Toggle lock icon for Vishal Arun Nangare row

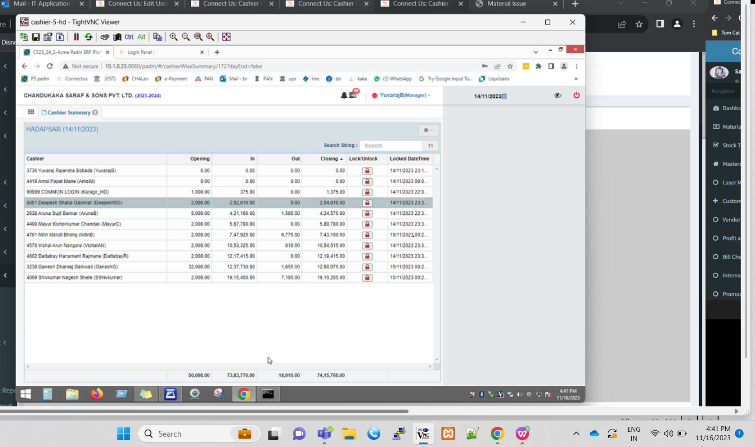coord(367,246)
